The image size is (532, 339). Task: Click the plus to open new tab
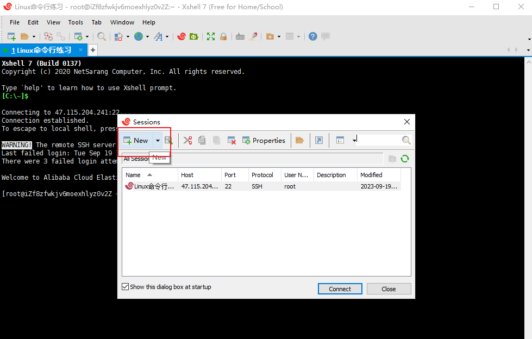pyautogui.click(x=92, y=49)
